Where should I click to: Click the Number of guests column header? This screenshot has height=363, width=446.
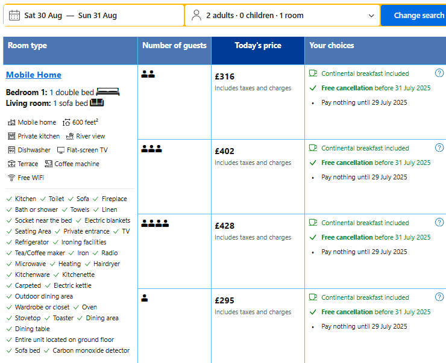coord(174,46)
